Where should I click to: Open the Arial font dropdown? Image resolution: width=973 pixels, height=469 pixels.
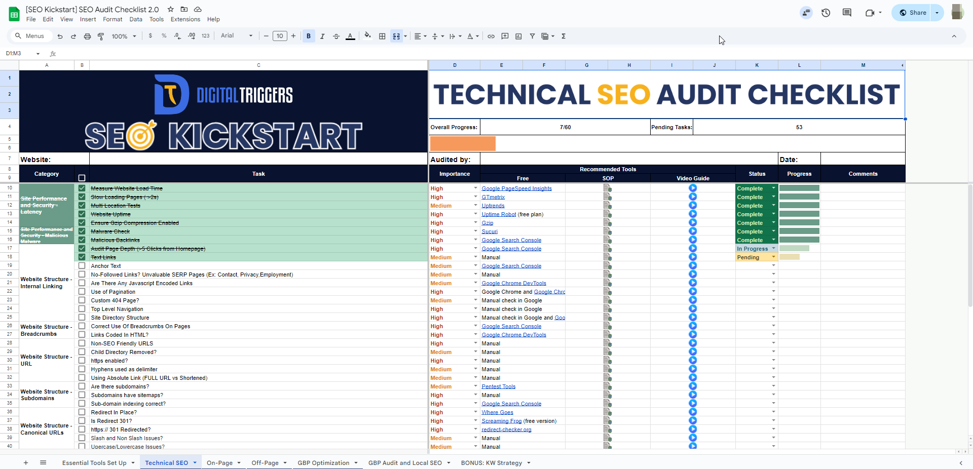coord(237,35)
